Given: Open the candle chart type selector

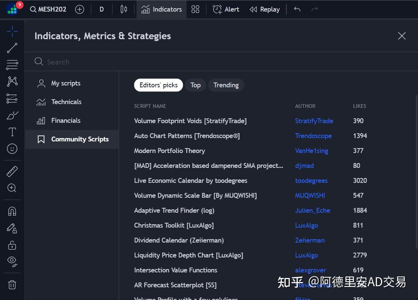Looking at the screenshot, I should 123,9.
